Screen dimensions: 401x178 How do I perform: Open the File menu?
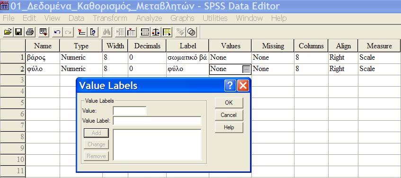pos(9,18)
